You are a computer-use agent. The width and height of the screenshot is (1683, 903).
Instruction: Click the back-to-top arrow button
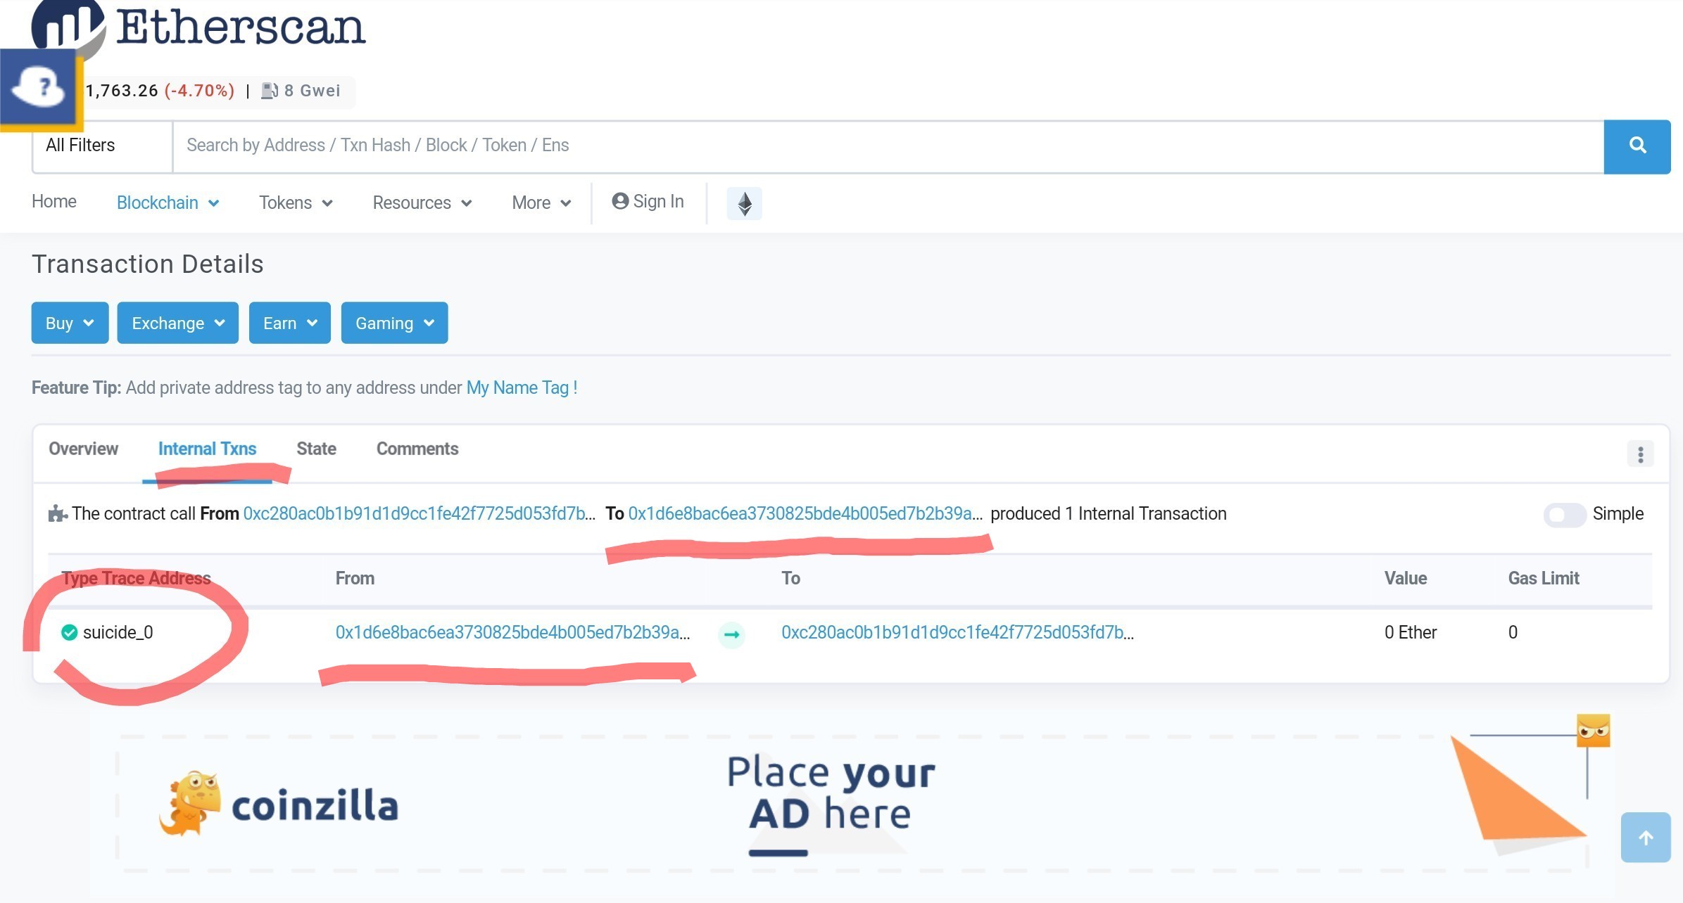1645,838
